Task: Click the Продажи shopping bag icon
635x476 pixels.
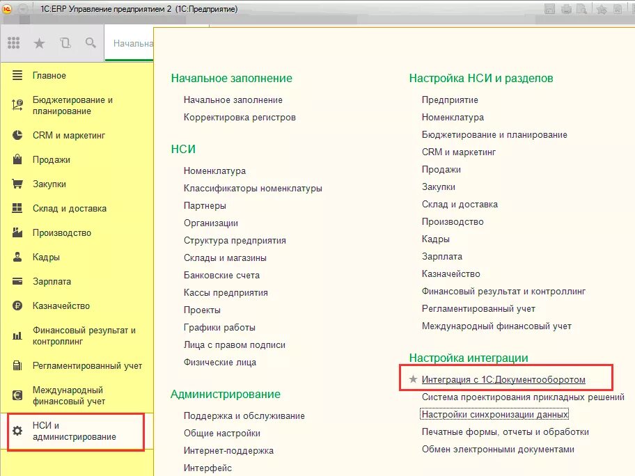Action: (17, 159)
